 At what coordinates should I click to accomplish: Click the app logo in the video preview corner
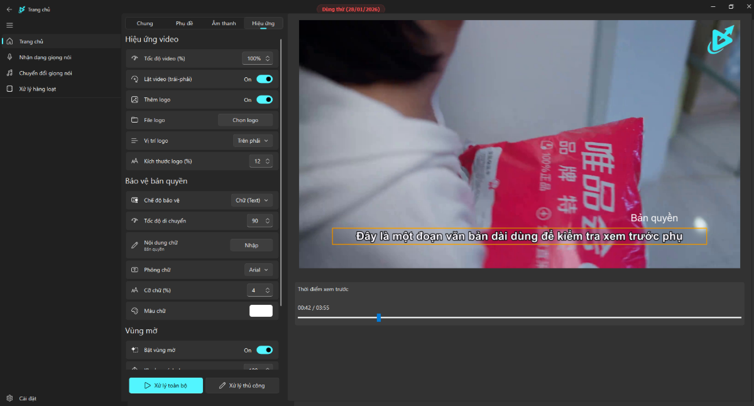tap(720, 40)
